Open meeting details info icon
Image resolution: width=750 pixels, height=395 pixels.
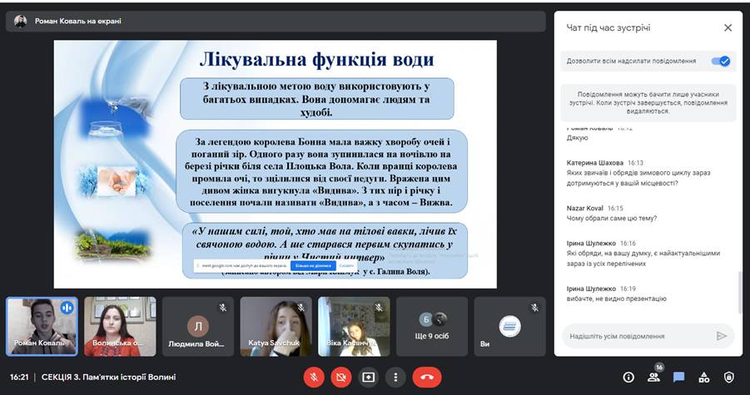(628, 378)
